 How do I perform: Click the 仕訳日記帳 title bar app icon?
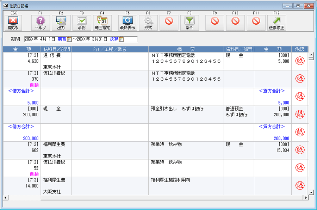tap(6, 6)
